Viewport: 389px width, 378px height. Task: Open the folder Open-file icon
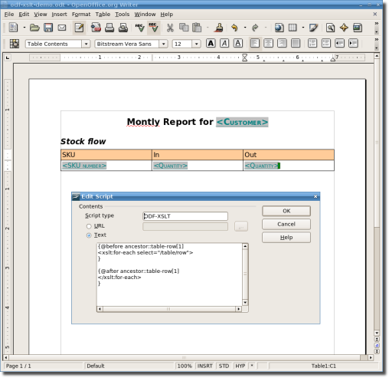click(34, 28)
